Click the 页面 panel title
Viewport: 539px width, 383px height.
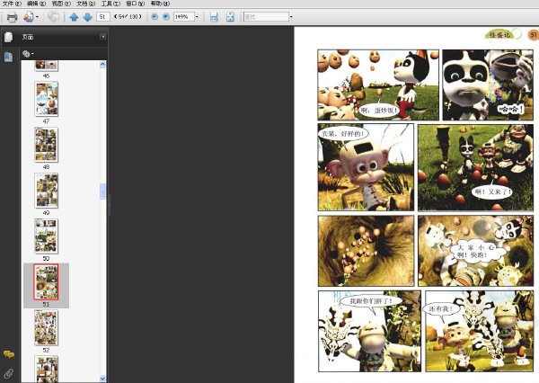(28, 37)
